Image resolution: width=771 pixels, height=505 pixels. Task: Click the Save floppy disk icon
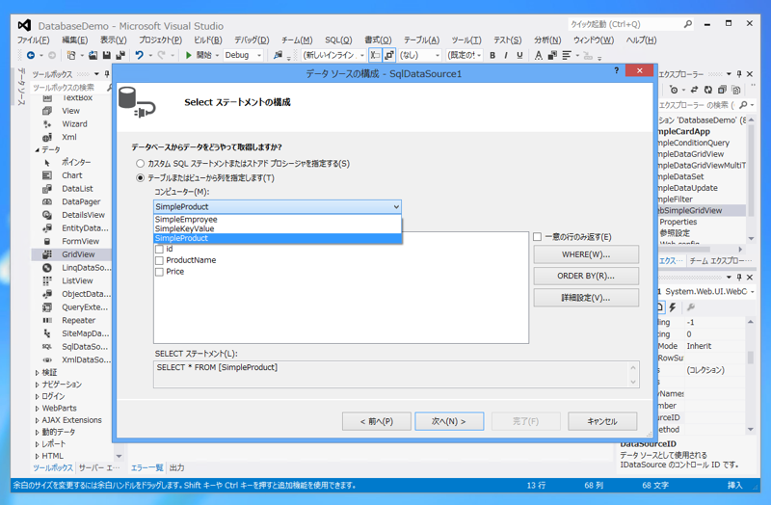pos(107,55)
